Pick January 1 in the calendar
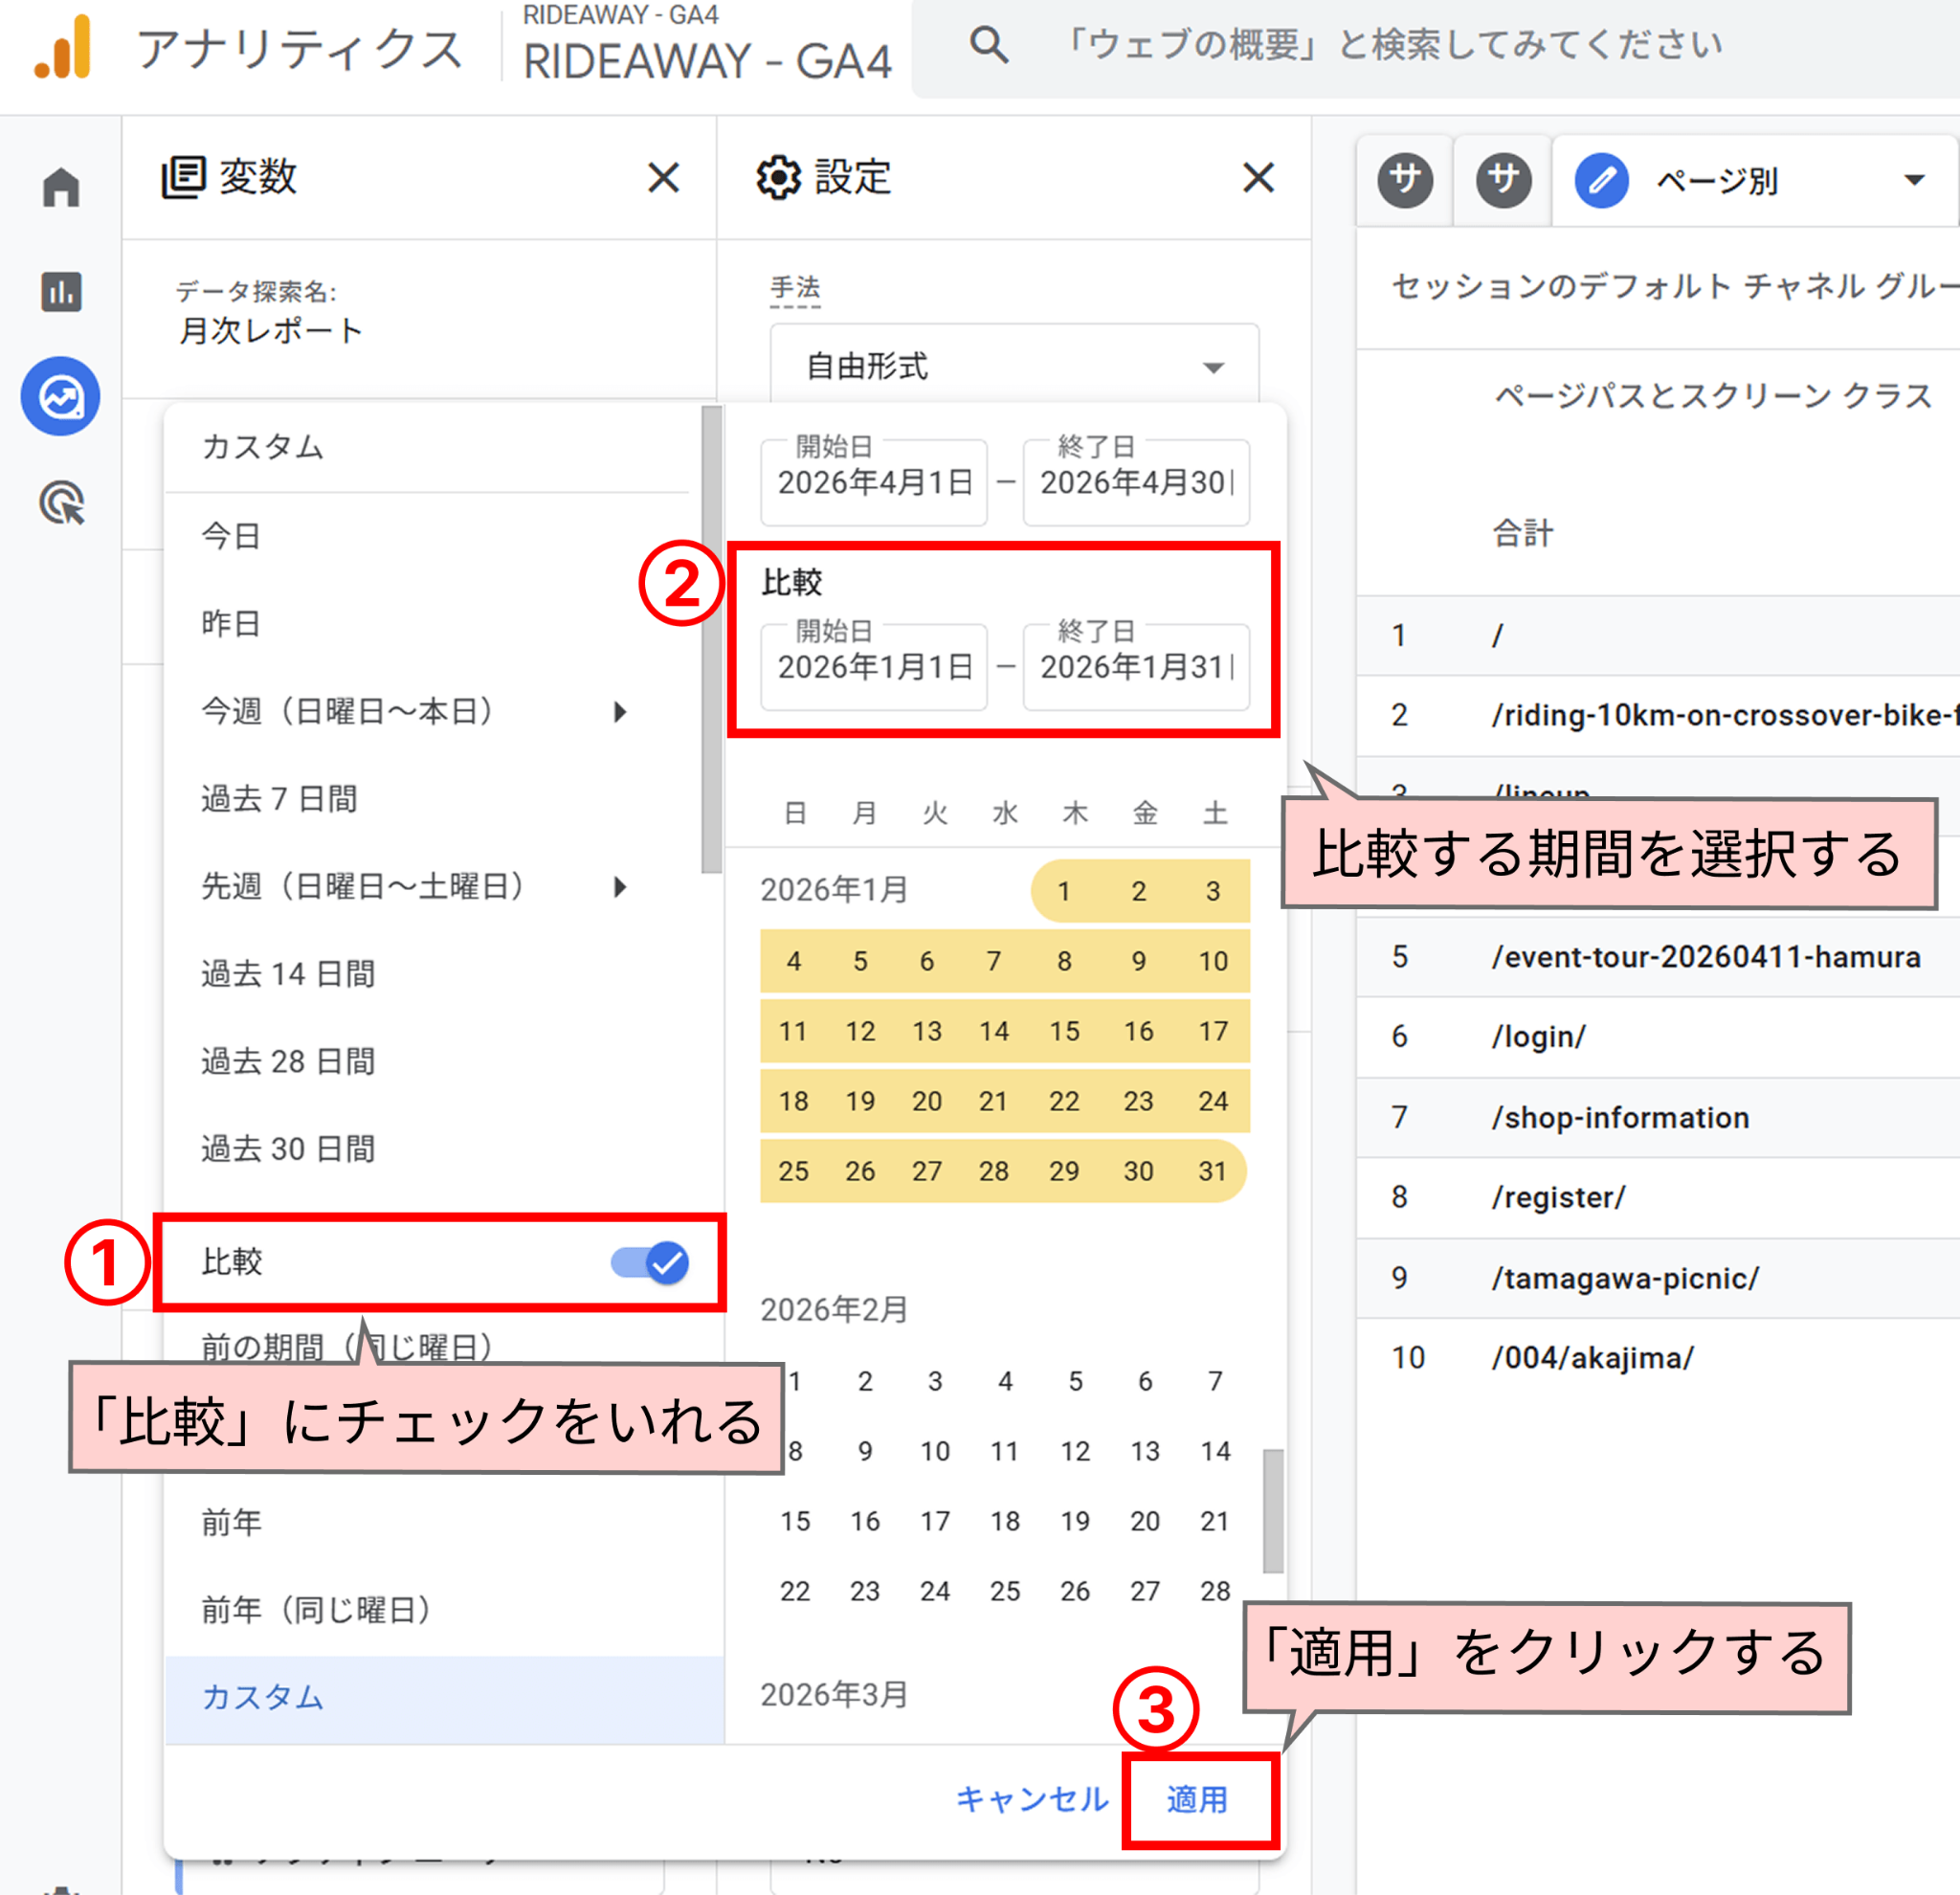1960x1895 pixels. (x=1064, y=891)
